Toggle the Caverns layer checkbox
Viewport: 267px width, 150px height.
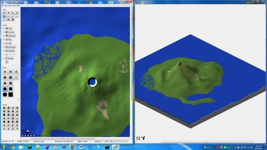(x=4, y=32)
